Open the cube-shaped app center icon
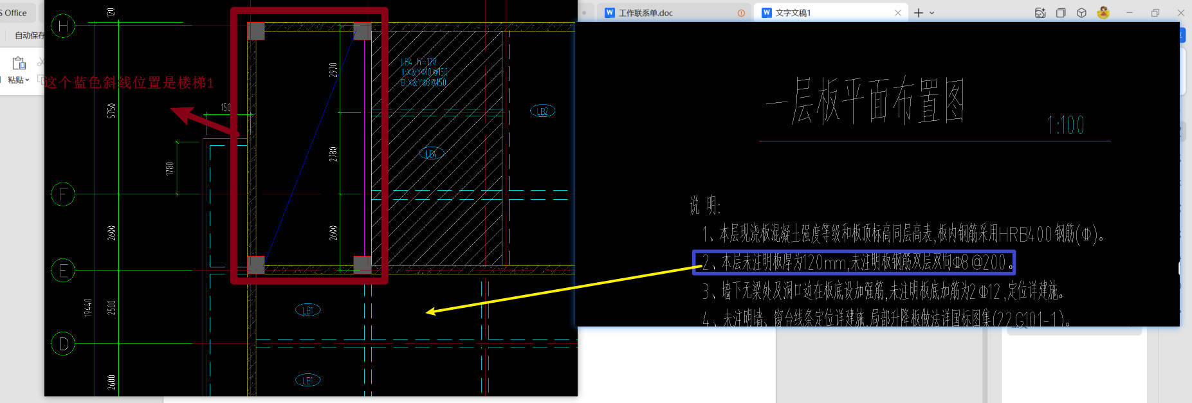The image size is (1192, 403). 1081,13
